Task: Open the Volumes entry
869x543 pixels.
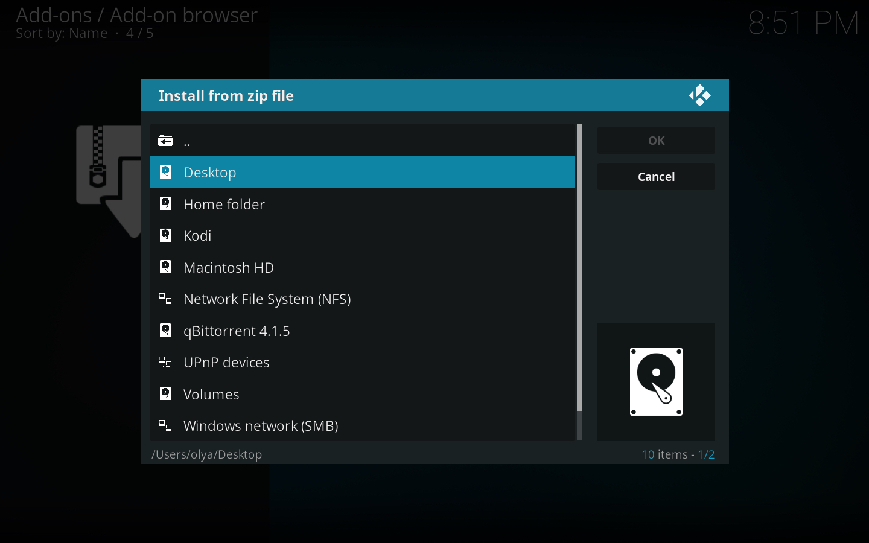Action: (211, 395)
